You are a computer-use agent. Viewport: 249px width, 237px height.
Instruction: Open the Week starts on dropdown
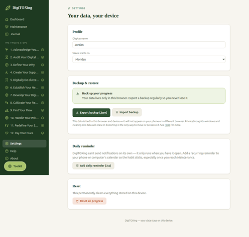pos(149,59)
